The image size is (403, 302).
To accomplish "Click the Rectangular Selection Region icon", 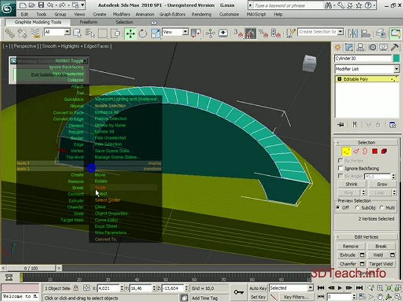I will tap(102, 34).
